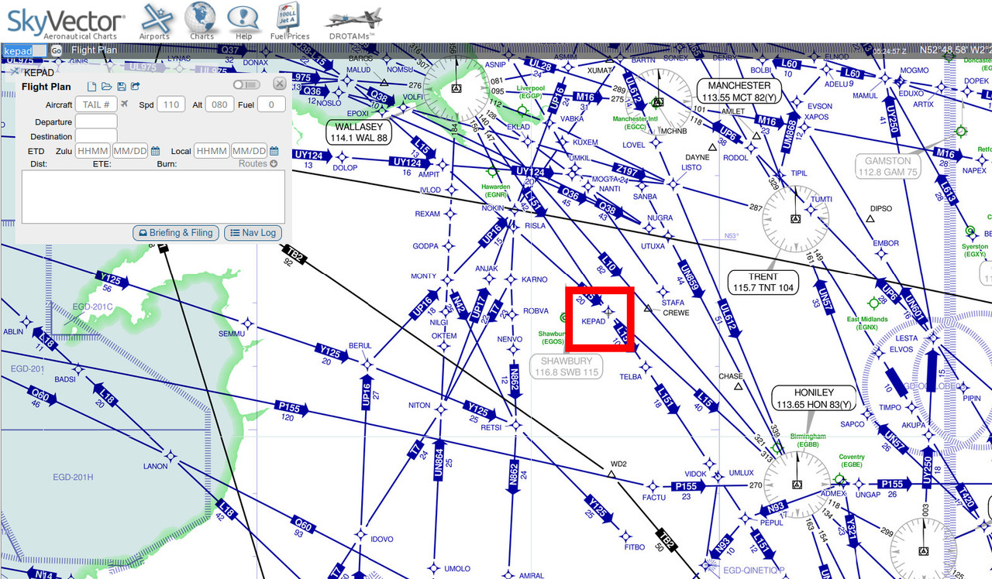
Task: Click the LANON waypoint label
Action: coord(155,466)
